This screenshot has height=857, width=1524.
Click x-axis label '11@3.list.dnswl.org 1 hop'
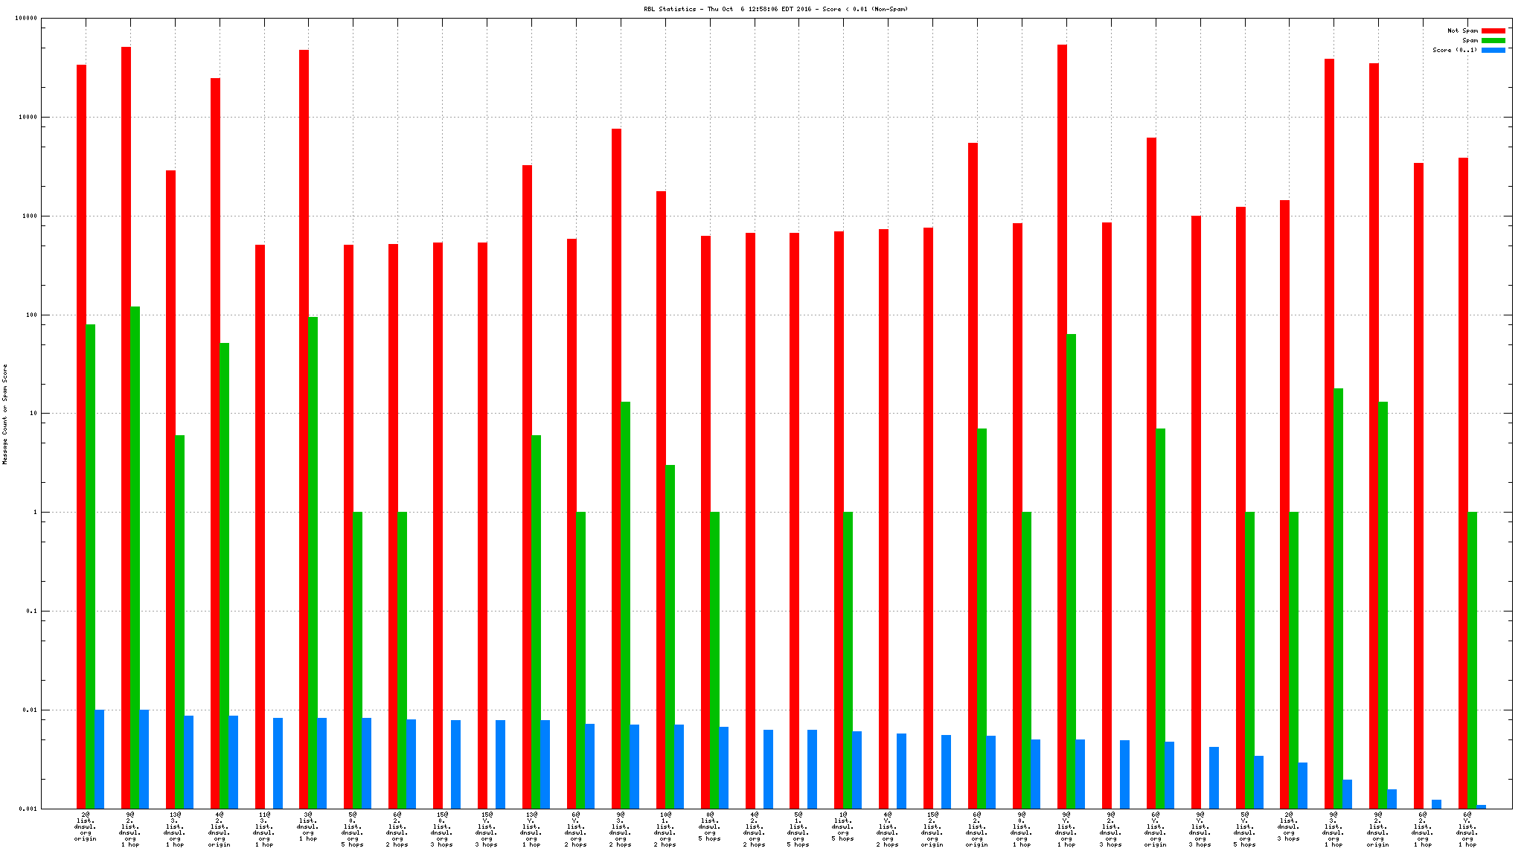tap(264, 829)
